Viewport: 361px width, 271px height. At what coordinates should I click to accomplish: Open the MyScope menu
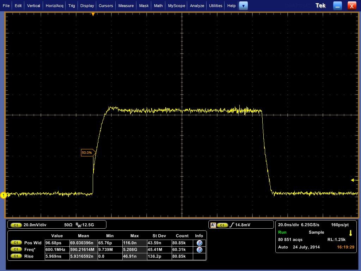pos(176,6)
